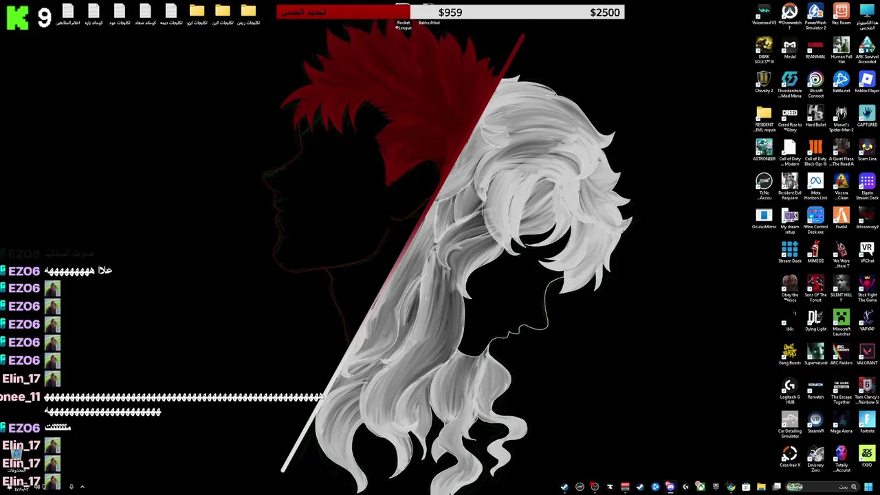Open the Emissary Zero icon

(x=815, y=459)
